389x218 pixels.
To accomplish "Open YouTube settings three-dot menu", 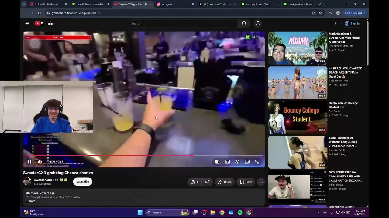I will coord(336,24).
